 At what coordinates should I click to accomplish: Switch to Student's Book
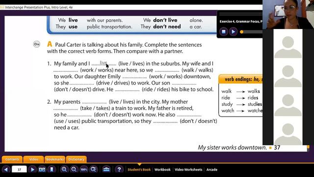point(139,170)
